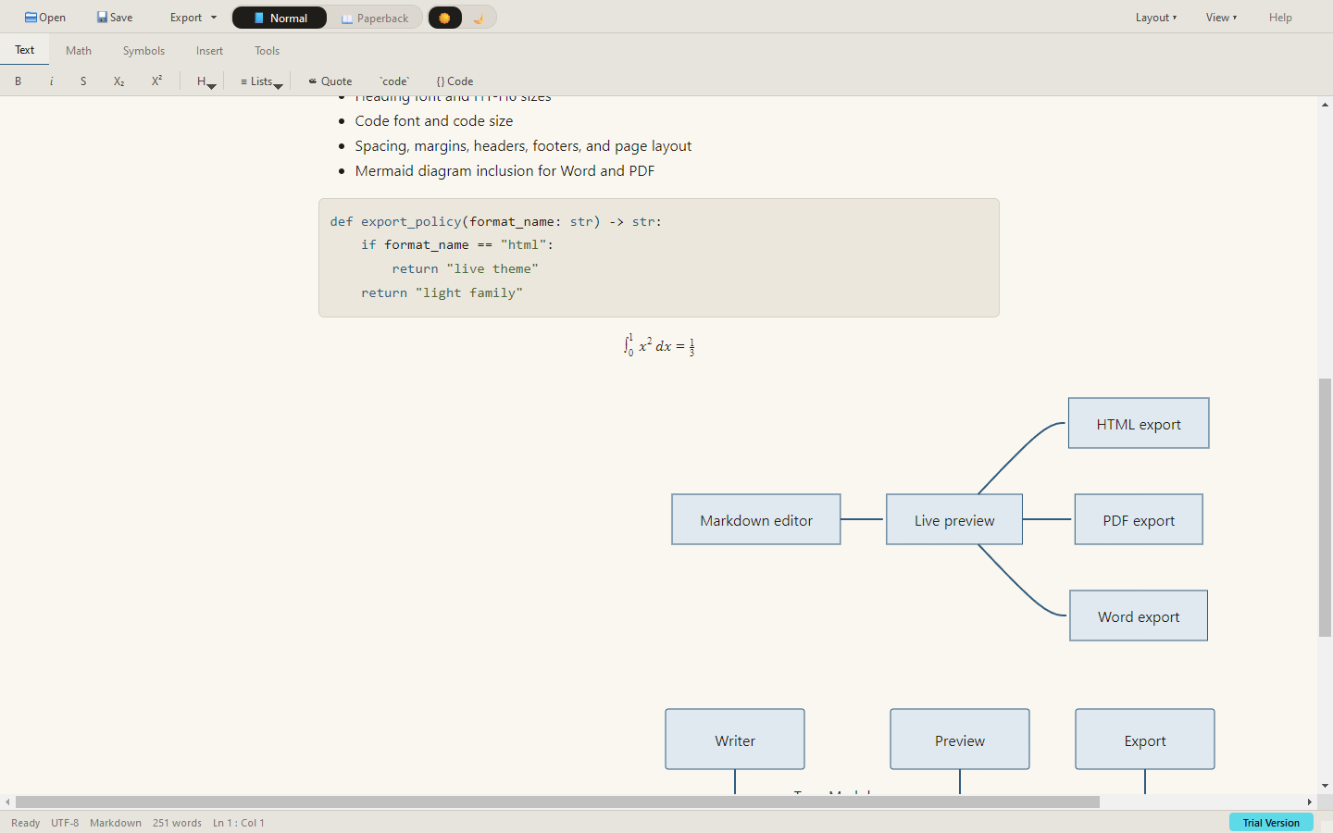The height and width of the screenshot is (833, 1333).
Task: Click the scroll up arrow
Action: coord(1326,105)
